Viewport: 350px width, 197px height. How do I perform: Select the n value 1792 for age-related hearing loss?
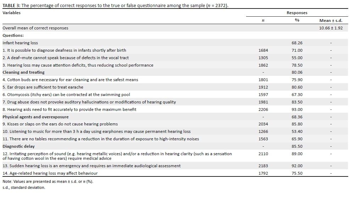[x=263, y=173]
